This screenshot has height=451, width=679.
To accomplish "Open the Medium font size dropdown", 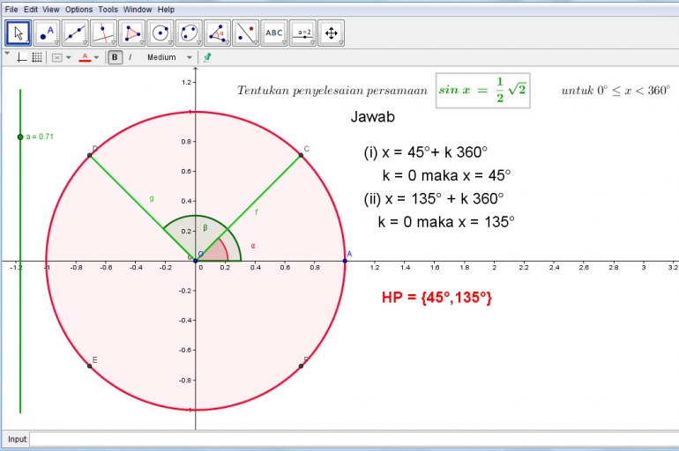I will click(x=169, y=57).
